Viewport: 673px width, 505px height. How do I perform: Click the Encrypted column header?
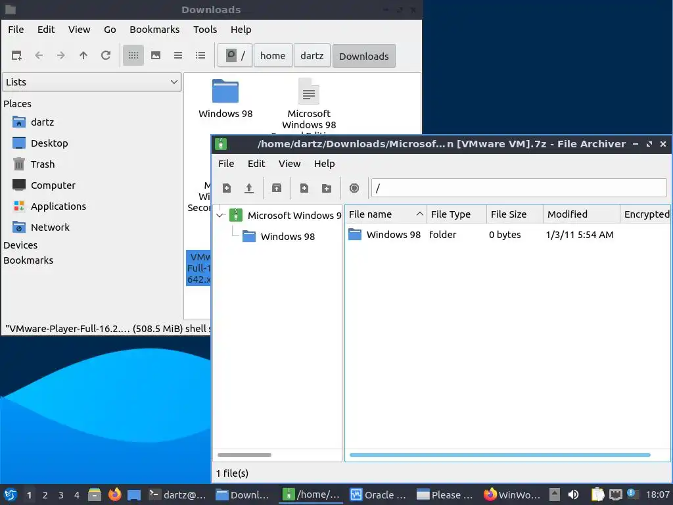645,214
